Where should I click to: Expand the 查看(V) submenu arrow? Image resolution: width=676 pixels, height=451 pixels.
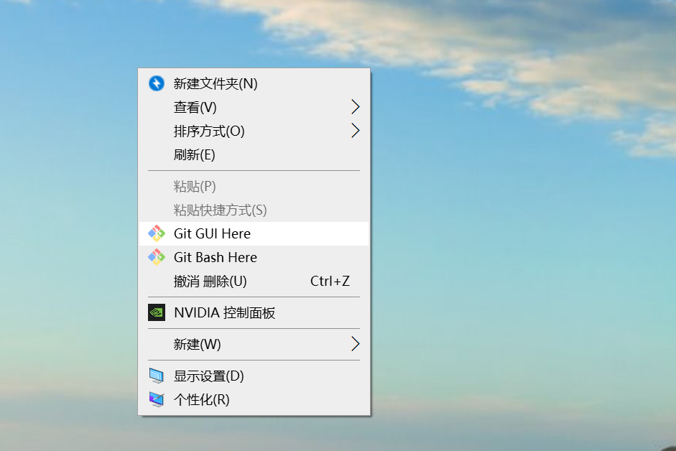[x=356, y=107]
